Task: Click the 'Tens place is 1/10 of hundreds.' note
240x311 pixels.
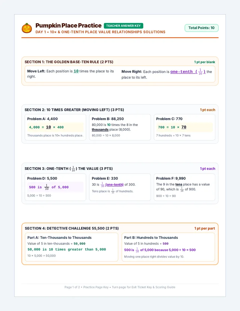Action: click(x=113, y=191)
